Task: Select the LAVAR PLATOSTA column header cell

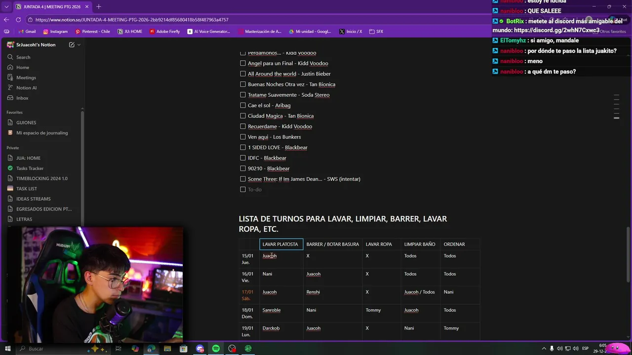Action: [281, 244]
